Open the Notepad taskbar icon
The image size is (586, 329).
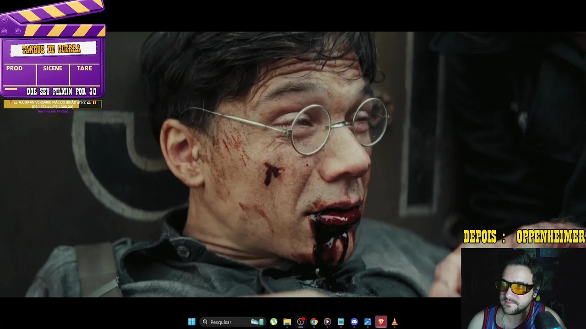(341, 322)
